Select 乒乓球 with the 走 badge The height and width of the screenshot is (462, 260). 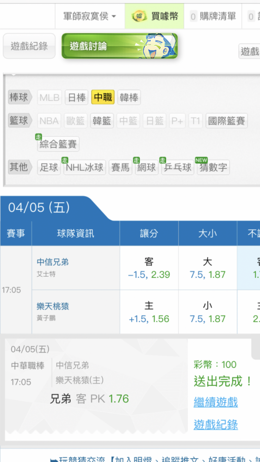(178, 167)
